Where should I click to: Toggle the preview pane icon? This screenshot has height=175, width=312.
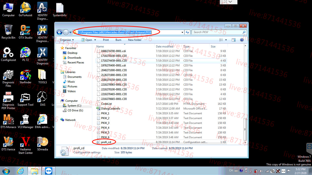[234, 40]
